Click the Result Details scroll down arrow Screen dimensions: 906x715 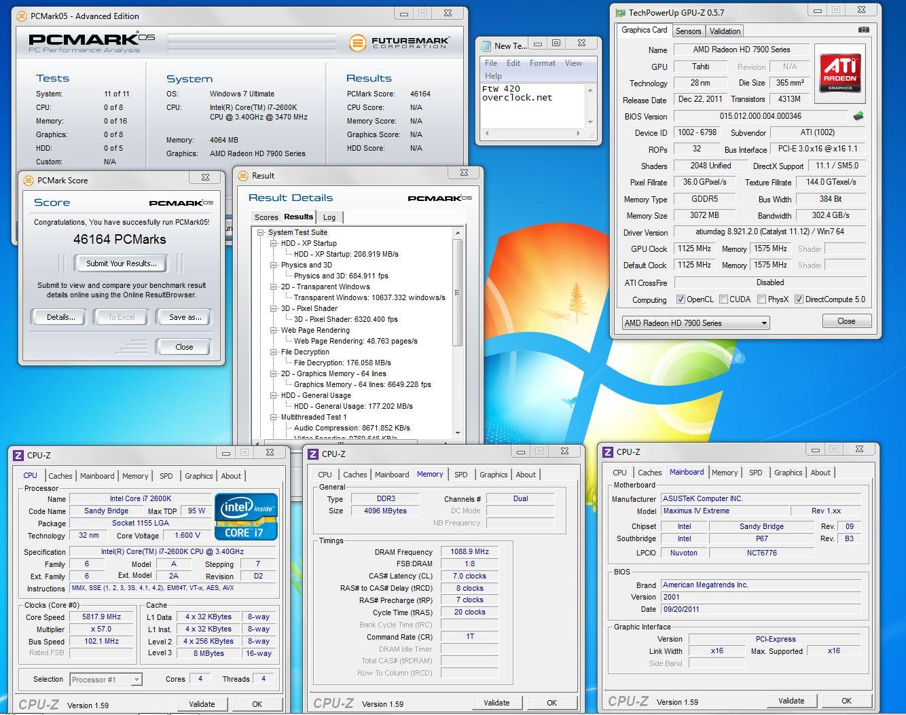457,433
